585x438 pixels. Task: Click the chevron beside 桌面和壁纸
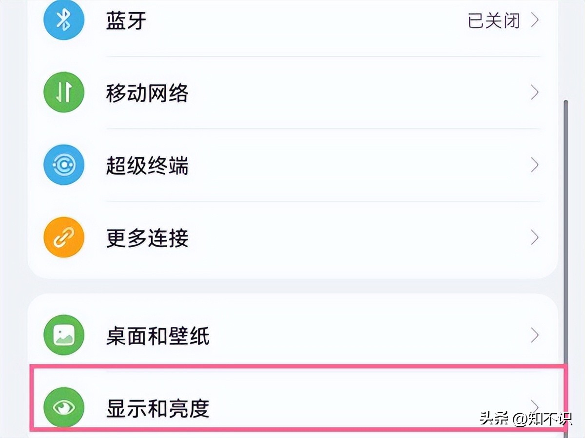pyautogui.click(x=535, y=335)
